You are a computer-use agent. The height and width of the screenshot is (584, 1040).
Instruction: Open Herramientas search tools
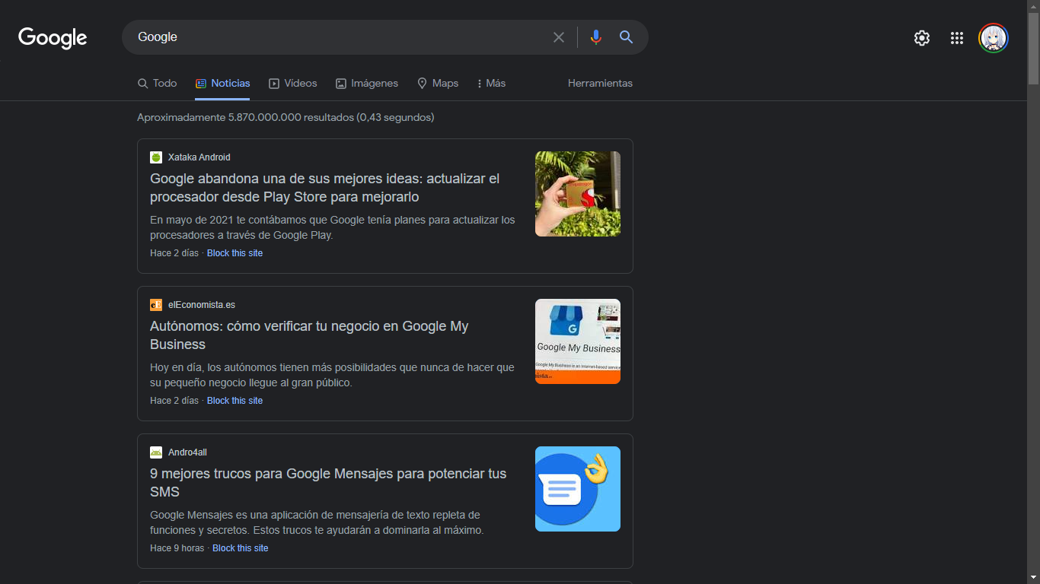[600, 84]
